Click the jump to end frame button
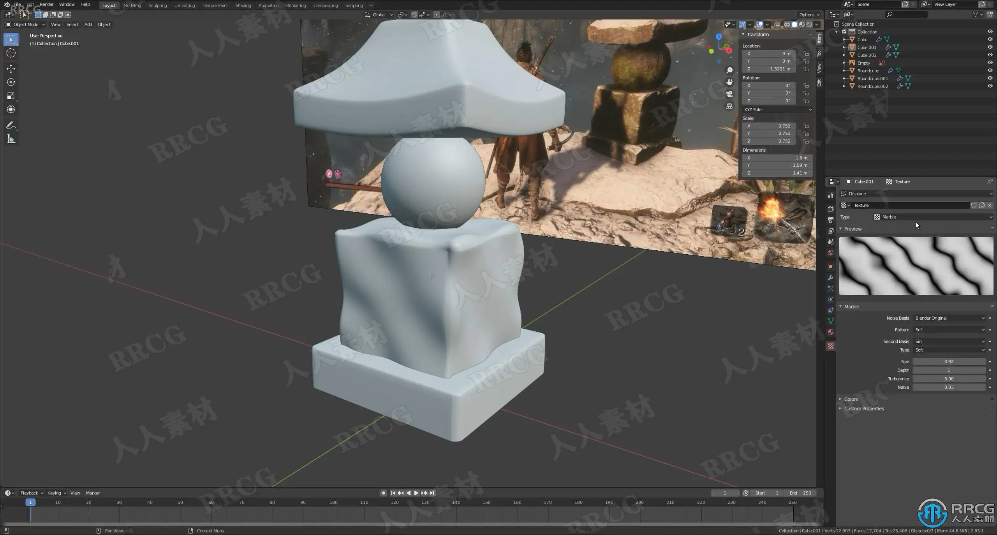This screenshot has width=997, height=535. click(x=432, y=493)
